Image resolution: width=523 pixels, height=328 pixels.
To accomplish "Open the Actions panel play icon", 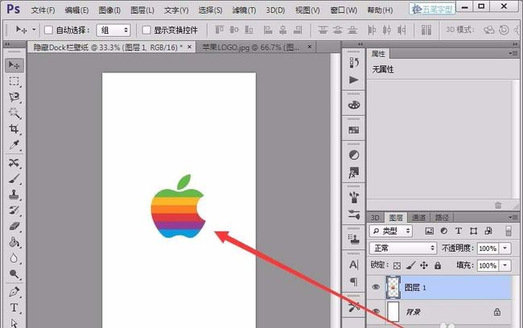I will tap(353, 80).
